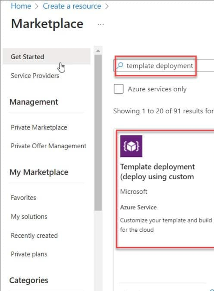Image resolution: width=214 pixels, height=291 pixels.
Task: Open the Marketplace ellipsis more options
Action: tap(101, 24)
